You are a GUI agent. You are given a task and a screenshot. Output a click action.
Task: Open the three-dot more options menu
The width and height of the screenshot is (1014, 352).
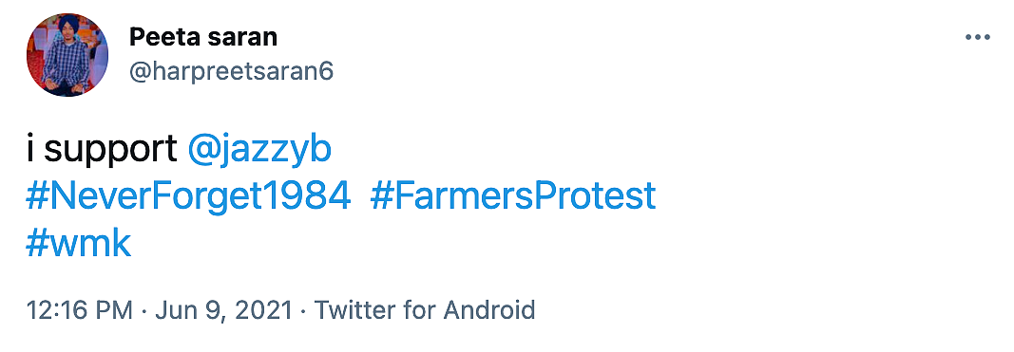click(977, 38)
